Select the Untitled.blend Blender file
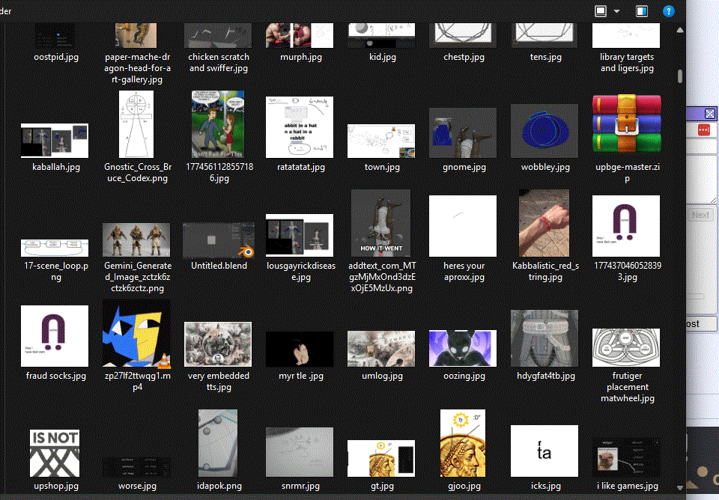This screenshot has width=719, height=500. tap(218, 240)
